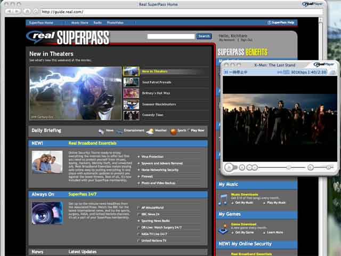This screenshot has height=256, width=341.
Task: Select the Summer Blockbusters thumbnail
Action: 131,105
